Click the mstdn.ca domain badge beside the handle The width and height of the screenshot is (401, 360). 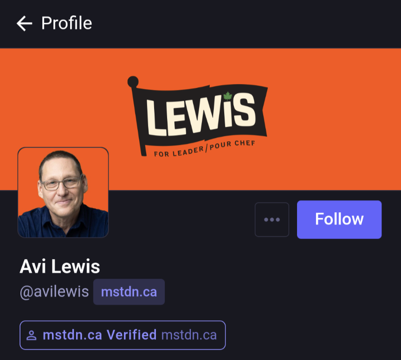point(129,292)
